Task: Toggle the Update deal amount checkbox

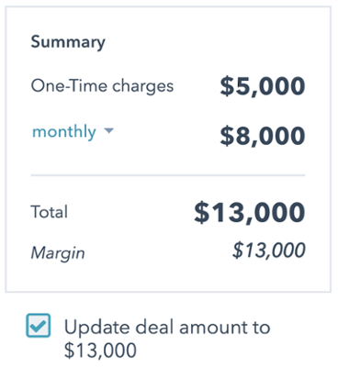Action: click(x=39, y=326)
